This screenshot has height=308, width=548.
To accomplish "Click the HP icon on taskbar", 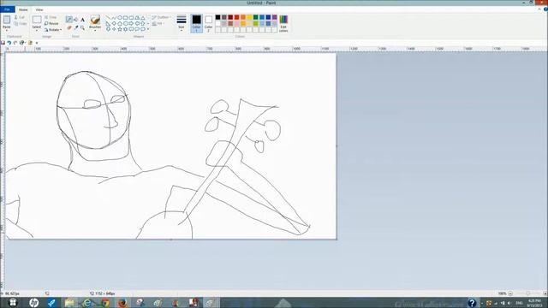I will click(34, 303).
